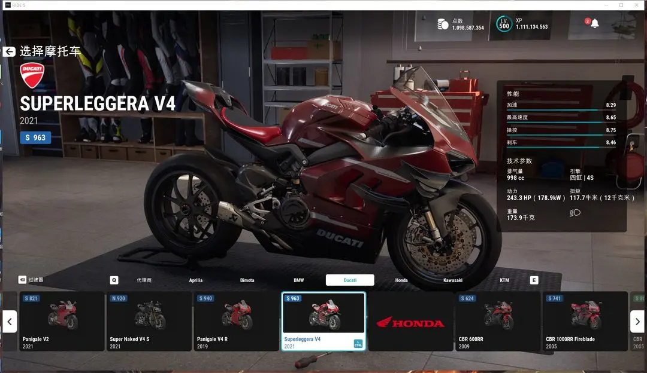Click the 四缸 | 4S engine value
The image size is (647, 373).
582,178
